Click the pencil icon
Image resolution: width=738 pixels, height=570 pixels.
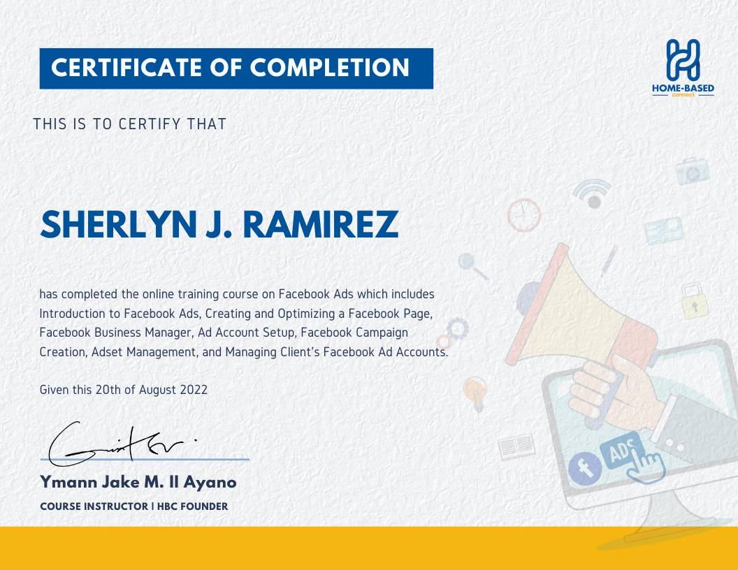point(609,261)
